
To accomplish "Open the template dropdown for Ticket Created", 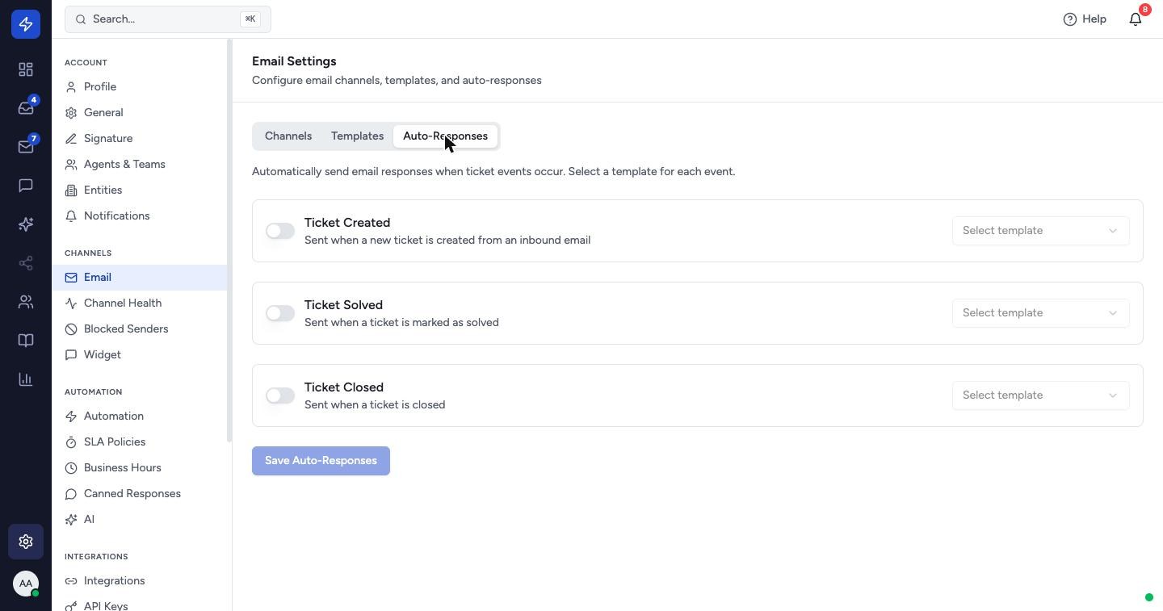I will (1040, 231).
